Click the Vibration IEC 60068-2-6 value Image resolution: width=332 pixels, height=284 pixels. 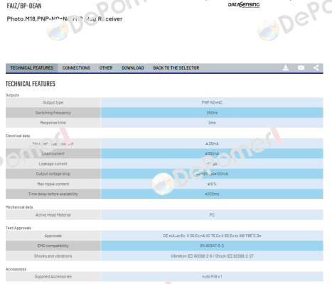point(212,256)
